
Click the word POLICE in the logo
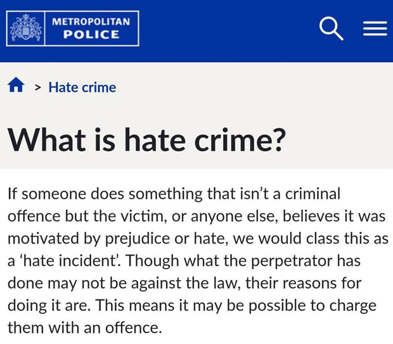[91, 36]
